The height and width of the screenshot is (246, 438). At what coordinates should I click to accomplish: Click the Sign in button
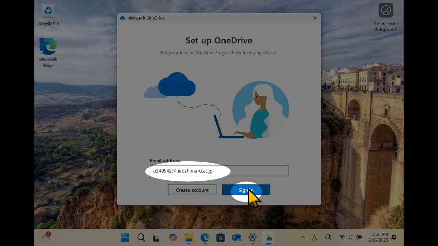point(246,190)
